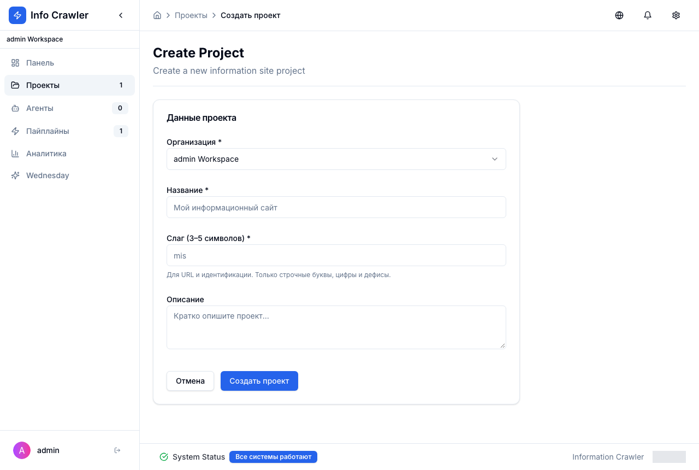Screen dimensions: 699x470
Task: Go to home via breadcrumb house icon
Action: tap(157, 15)
